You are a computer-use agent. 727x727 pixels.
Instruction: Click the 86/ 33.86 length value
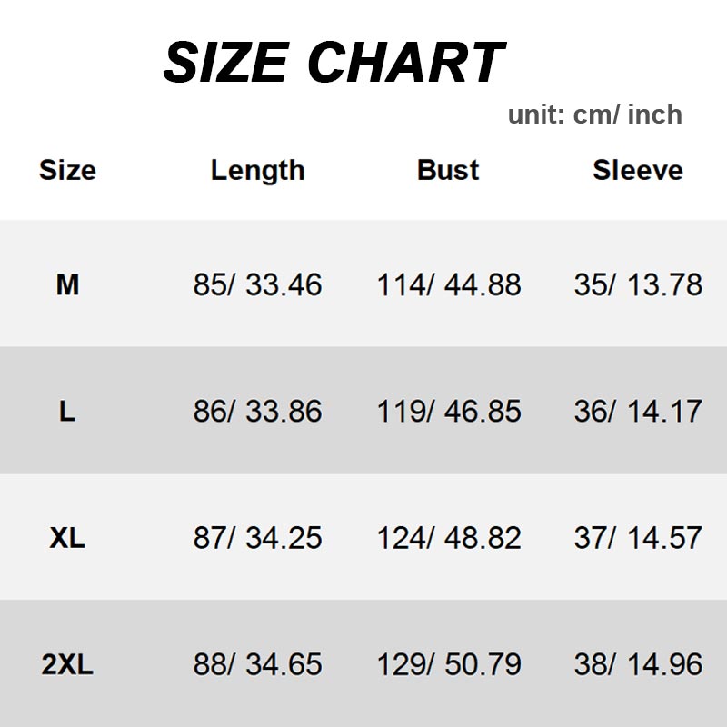tap(257, 412)
